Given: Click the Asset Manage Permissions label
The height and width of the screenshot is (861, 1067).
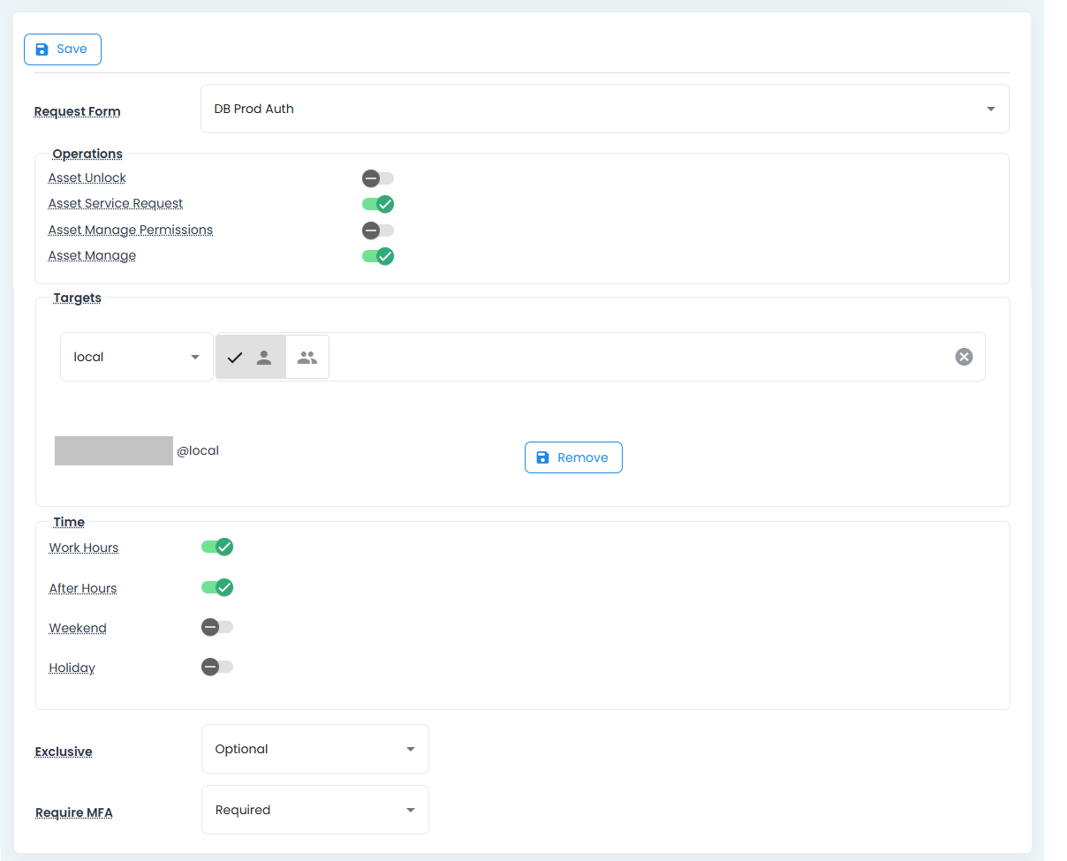Looking at the screenshot, I should click(x=131, y=230).
